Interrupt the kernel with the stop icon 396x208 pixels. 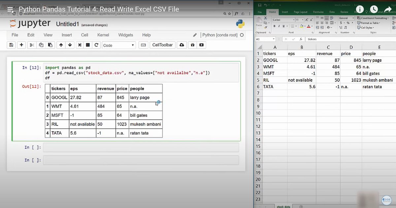(x=88, y=45)
